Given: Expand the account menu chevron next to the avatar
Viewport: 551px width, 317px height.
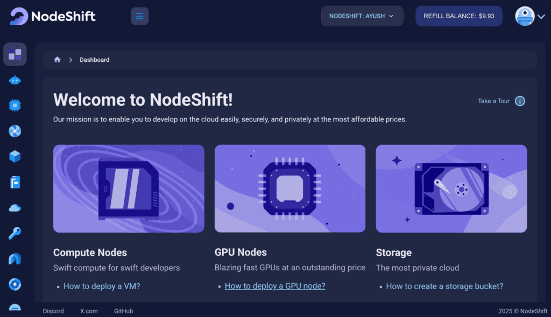Looking at the screenshot, I should [541, 17].
